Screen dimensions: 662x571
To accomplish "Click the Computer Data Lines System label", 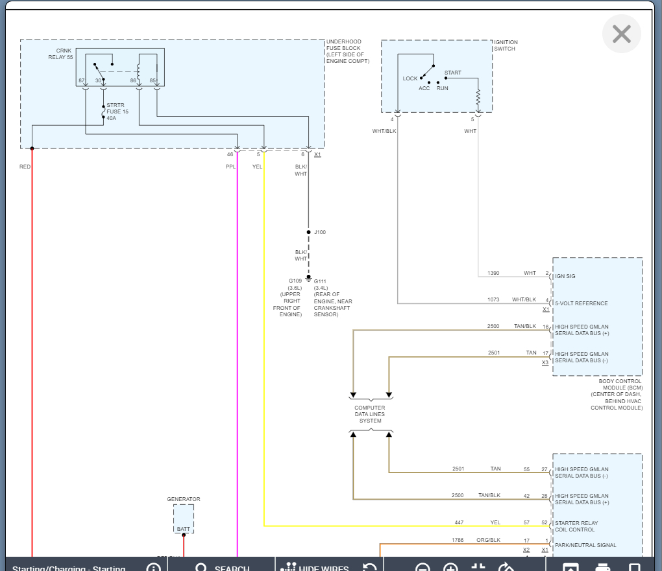I will [x=369, y=414].
